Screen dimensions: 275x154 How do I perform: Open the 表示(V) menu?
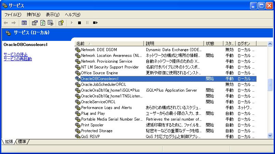(53, 15)
